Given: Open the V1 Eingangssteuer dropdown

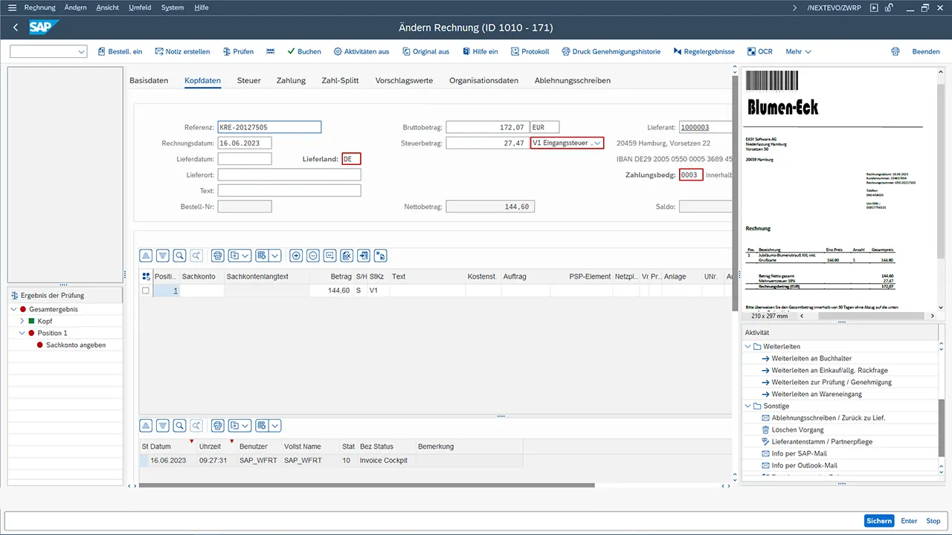Looking at the screenshot, I should pyautogui.click(x=597, y=143).
